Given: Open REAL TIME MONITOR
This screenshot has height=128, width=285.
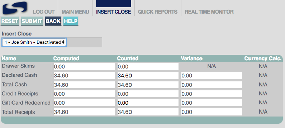Looking at the screenshot, I should pos(209,12).
